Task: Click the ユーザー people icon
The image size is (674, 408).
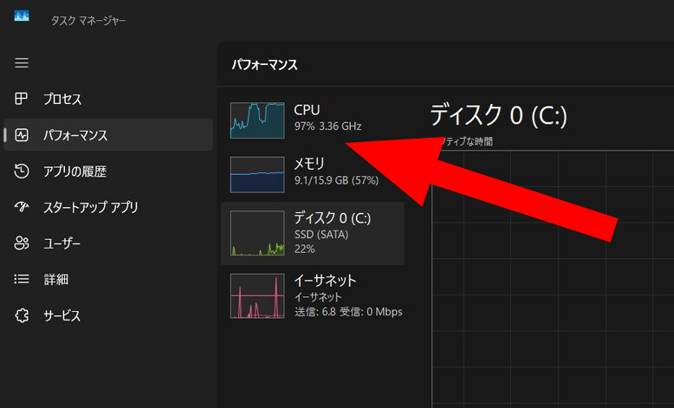Action: click(x=22, y=243)
